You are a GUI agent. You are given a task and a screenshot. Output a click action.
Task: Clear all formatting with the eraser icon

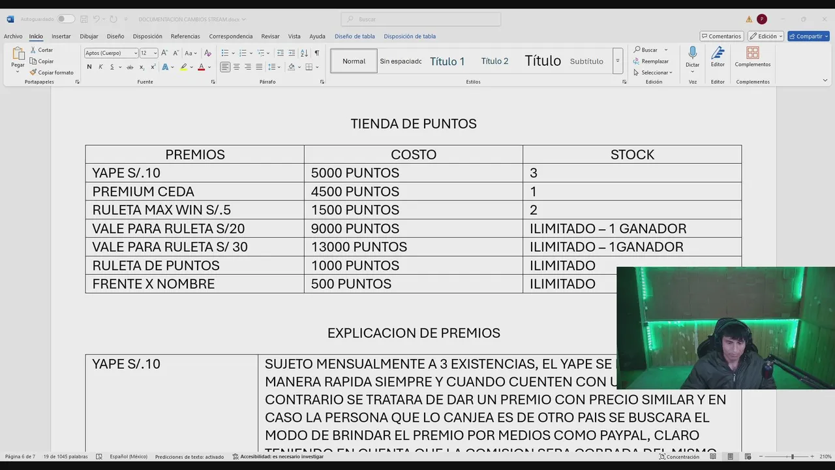[207, 53]
